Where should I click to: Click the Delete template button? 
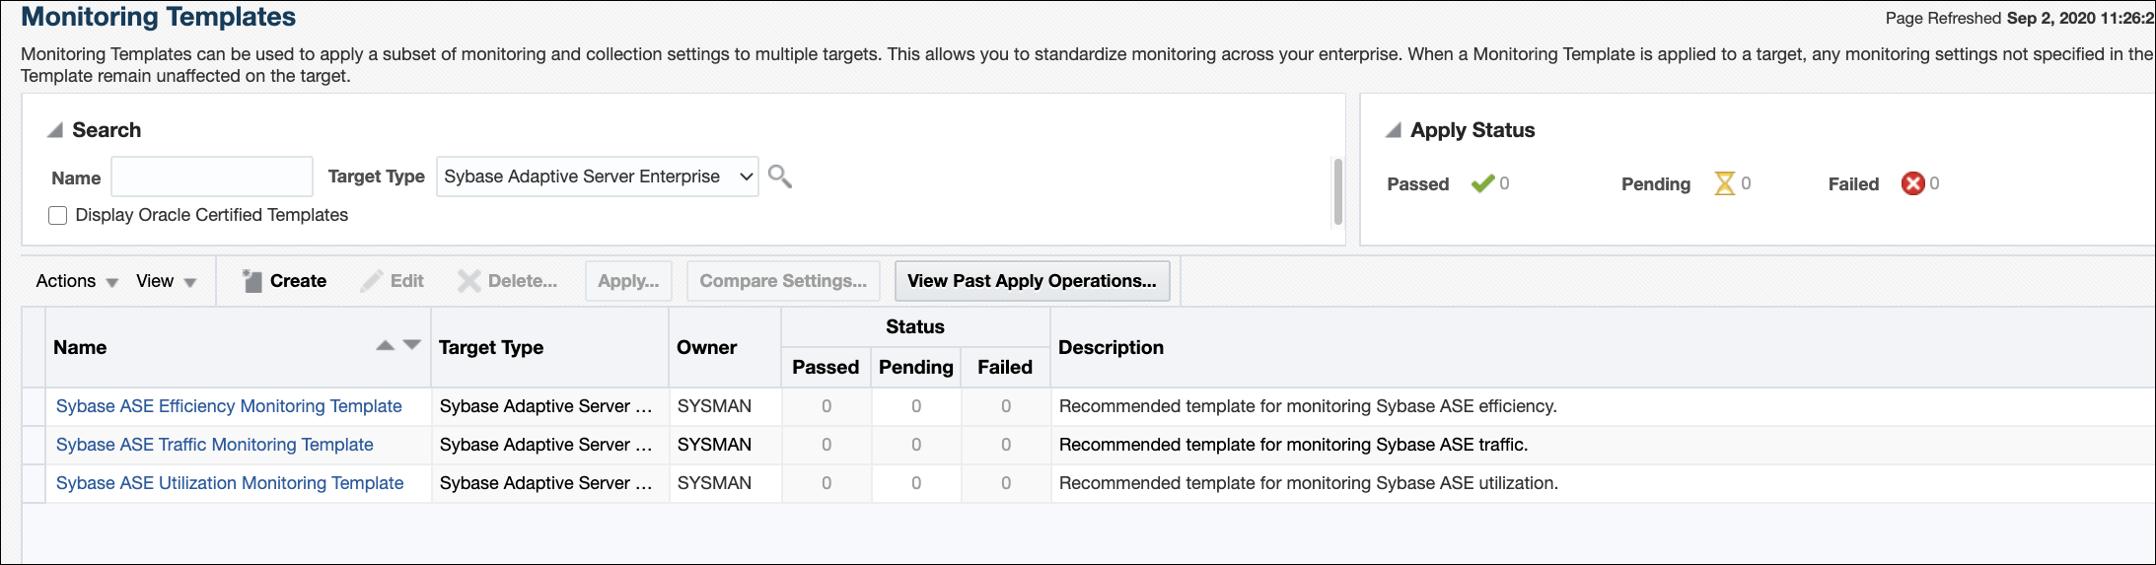click(508, 281)
